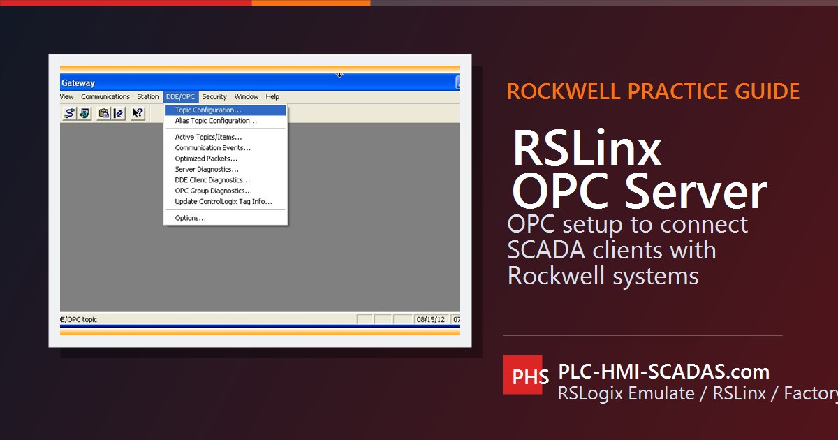Select Update ControlLogix Tag Info entry
Image resolution: width=838 pixels, height=440 pixels.
click(x=226, y=202)
